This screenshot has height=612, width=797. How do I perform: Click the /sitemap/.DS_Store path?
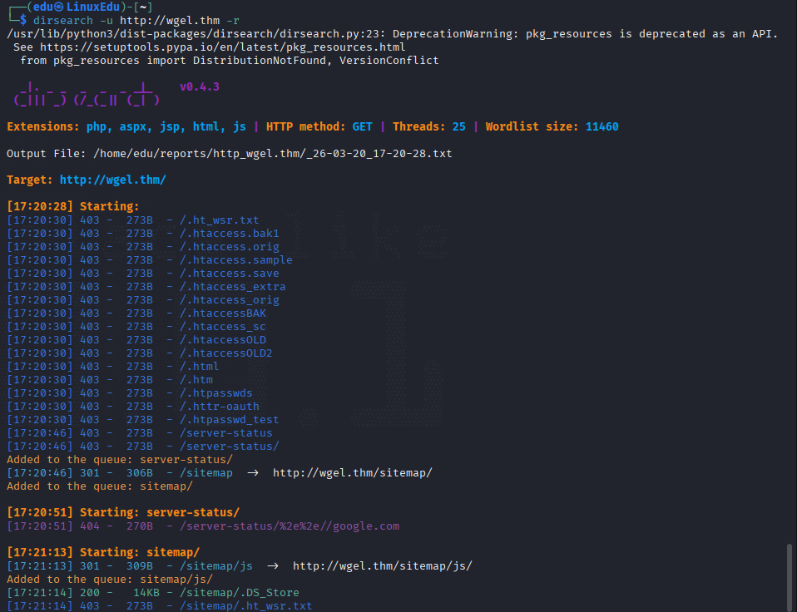[240, 593]
